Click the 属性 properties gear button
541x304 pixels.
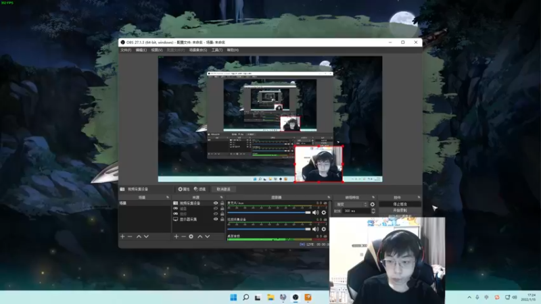183,189
